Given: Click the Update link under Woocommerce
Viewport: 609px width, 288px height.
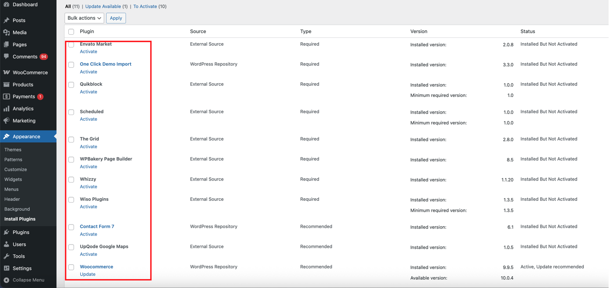Looking at the screenshot, I should click(x=88, y=274).
